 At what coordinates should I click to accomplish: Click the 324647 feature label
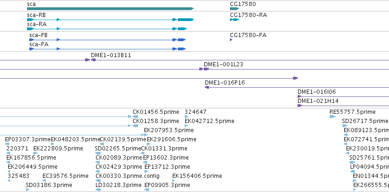(x=196, y=112)
